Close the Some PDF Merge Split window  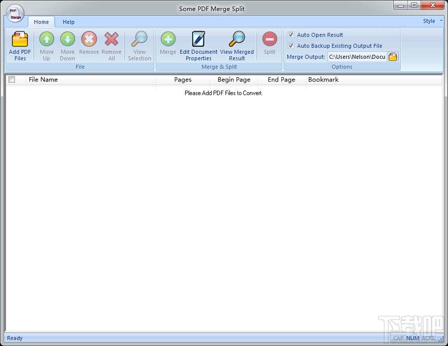coord(433,5)
